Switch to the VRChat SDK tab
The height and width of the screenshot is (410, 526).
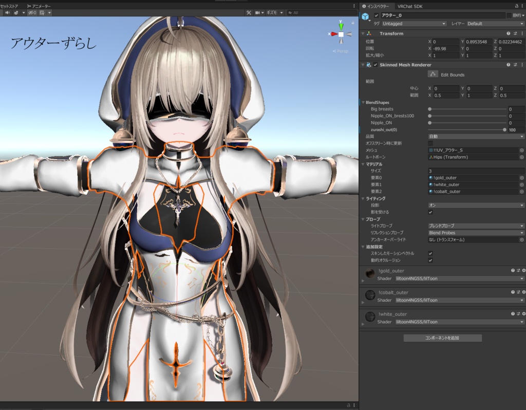[x=410, y=6]
